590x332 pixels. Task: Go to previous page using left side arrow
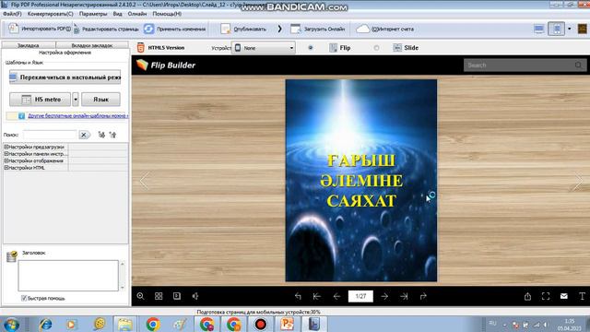[144, 181]
